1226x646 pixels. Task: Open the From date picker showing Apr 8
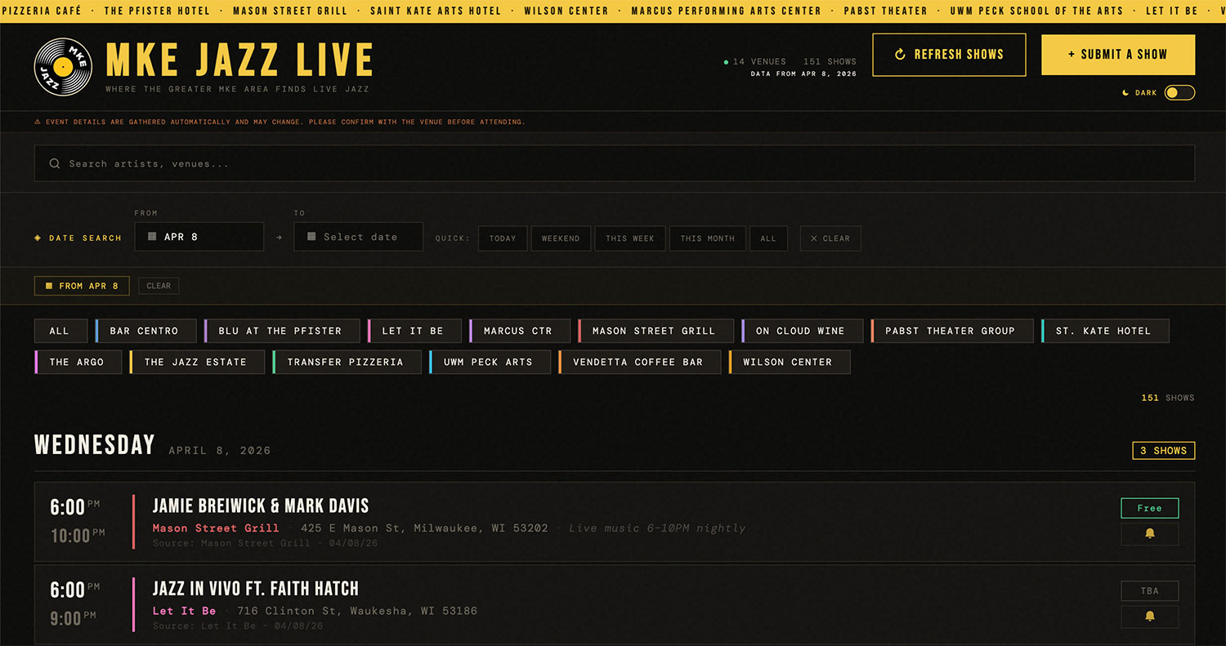(x=199, y=237)
